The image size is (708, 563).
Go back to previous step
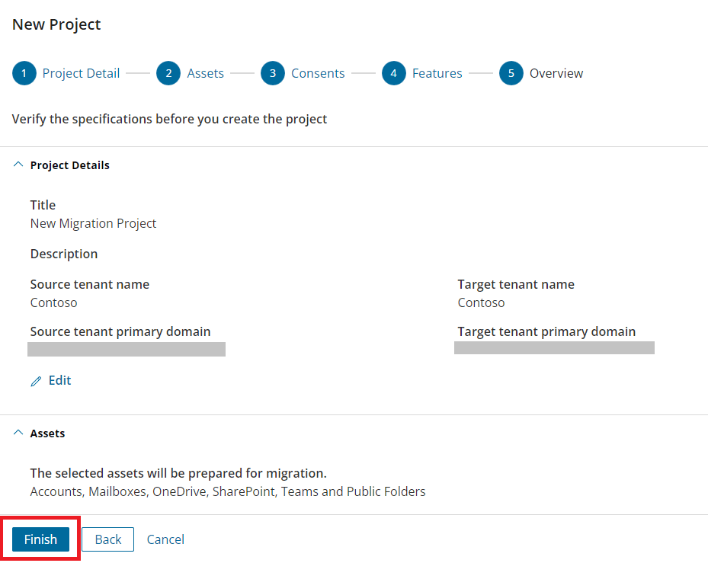point(108,539)
